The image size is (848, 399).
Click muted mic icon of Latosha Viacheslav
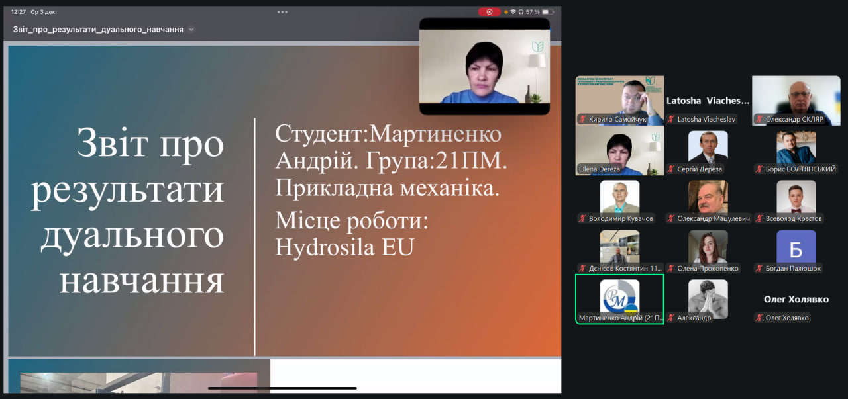click(x=671, y=120)
